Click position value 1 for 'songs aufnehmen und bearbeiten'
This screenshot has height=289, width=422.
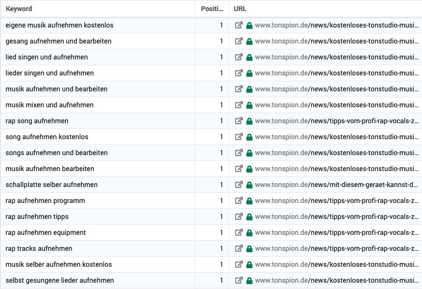click(x=222, y=153)
